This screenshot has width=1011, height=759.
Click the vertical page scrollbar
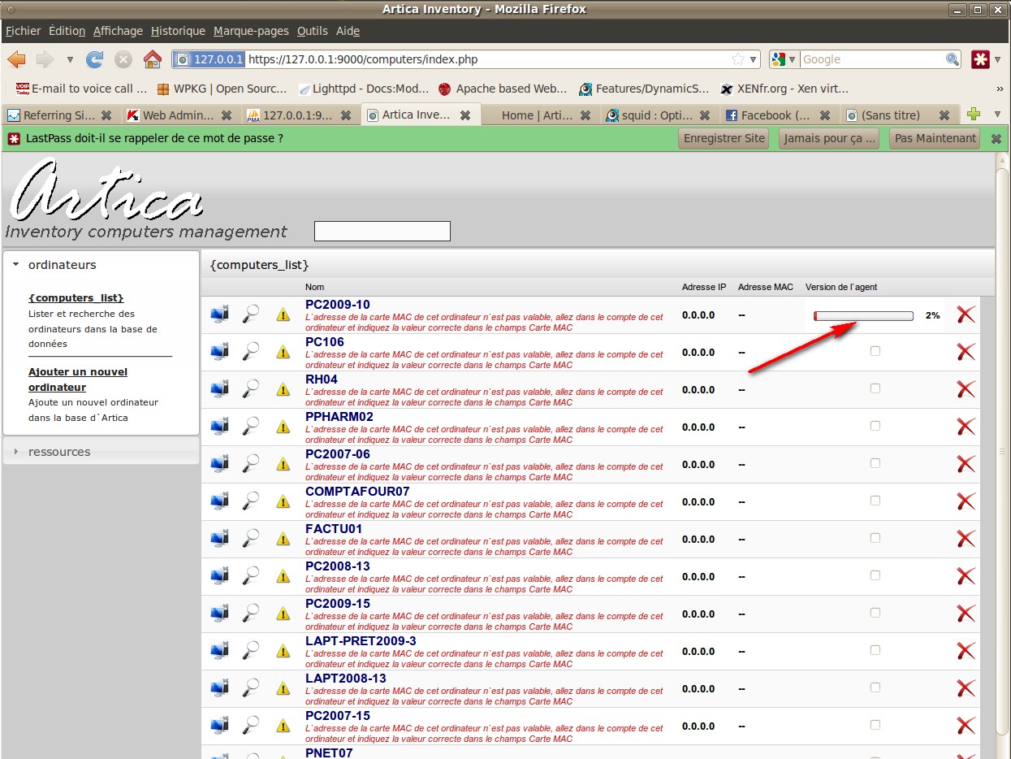pyautogui.click(x=1003, y=451)
